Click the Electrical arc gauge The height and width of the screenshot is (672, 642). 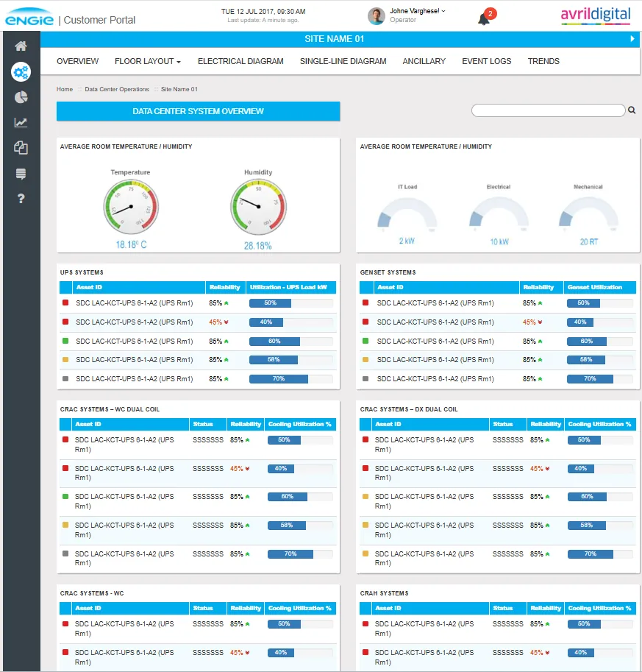tap(499, 213)
